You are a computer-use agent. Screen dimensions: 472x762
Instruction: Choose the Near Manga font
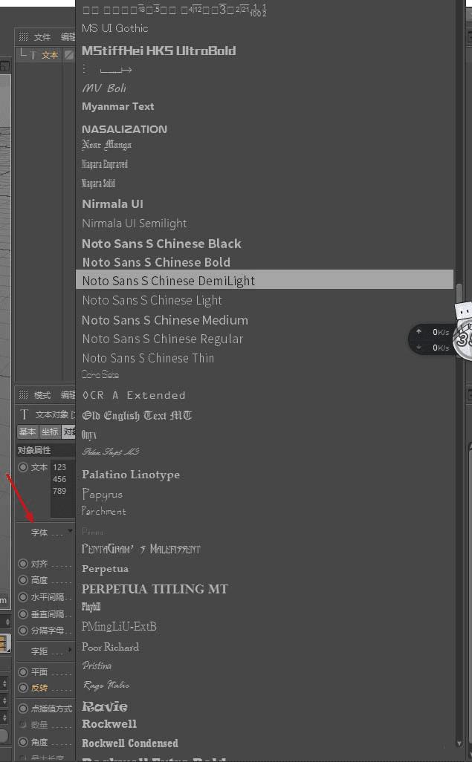[106, 145]
